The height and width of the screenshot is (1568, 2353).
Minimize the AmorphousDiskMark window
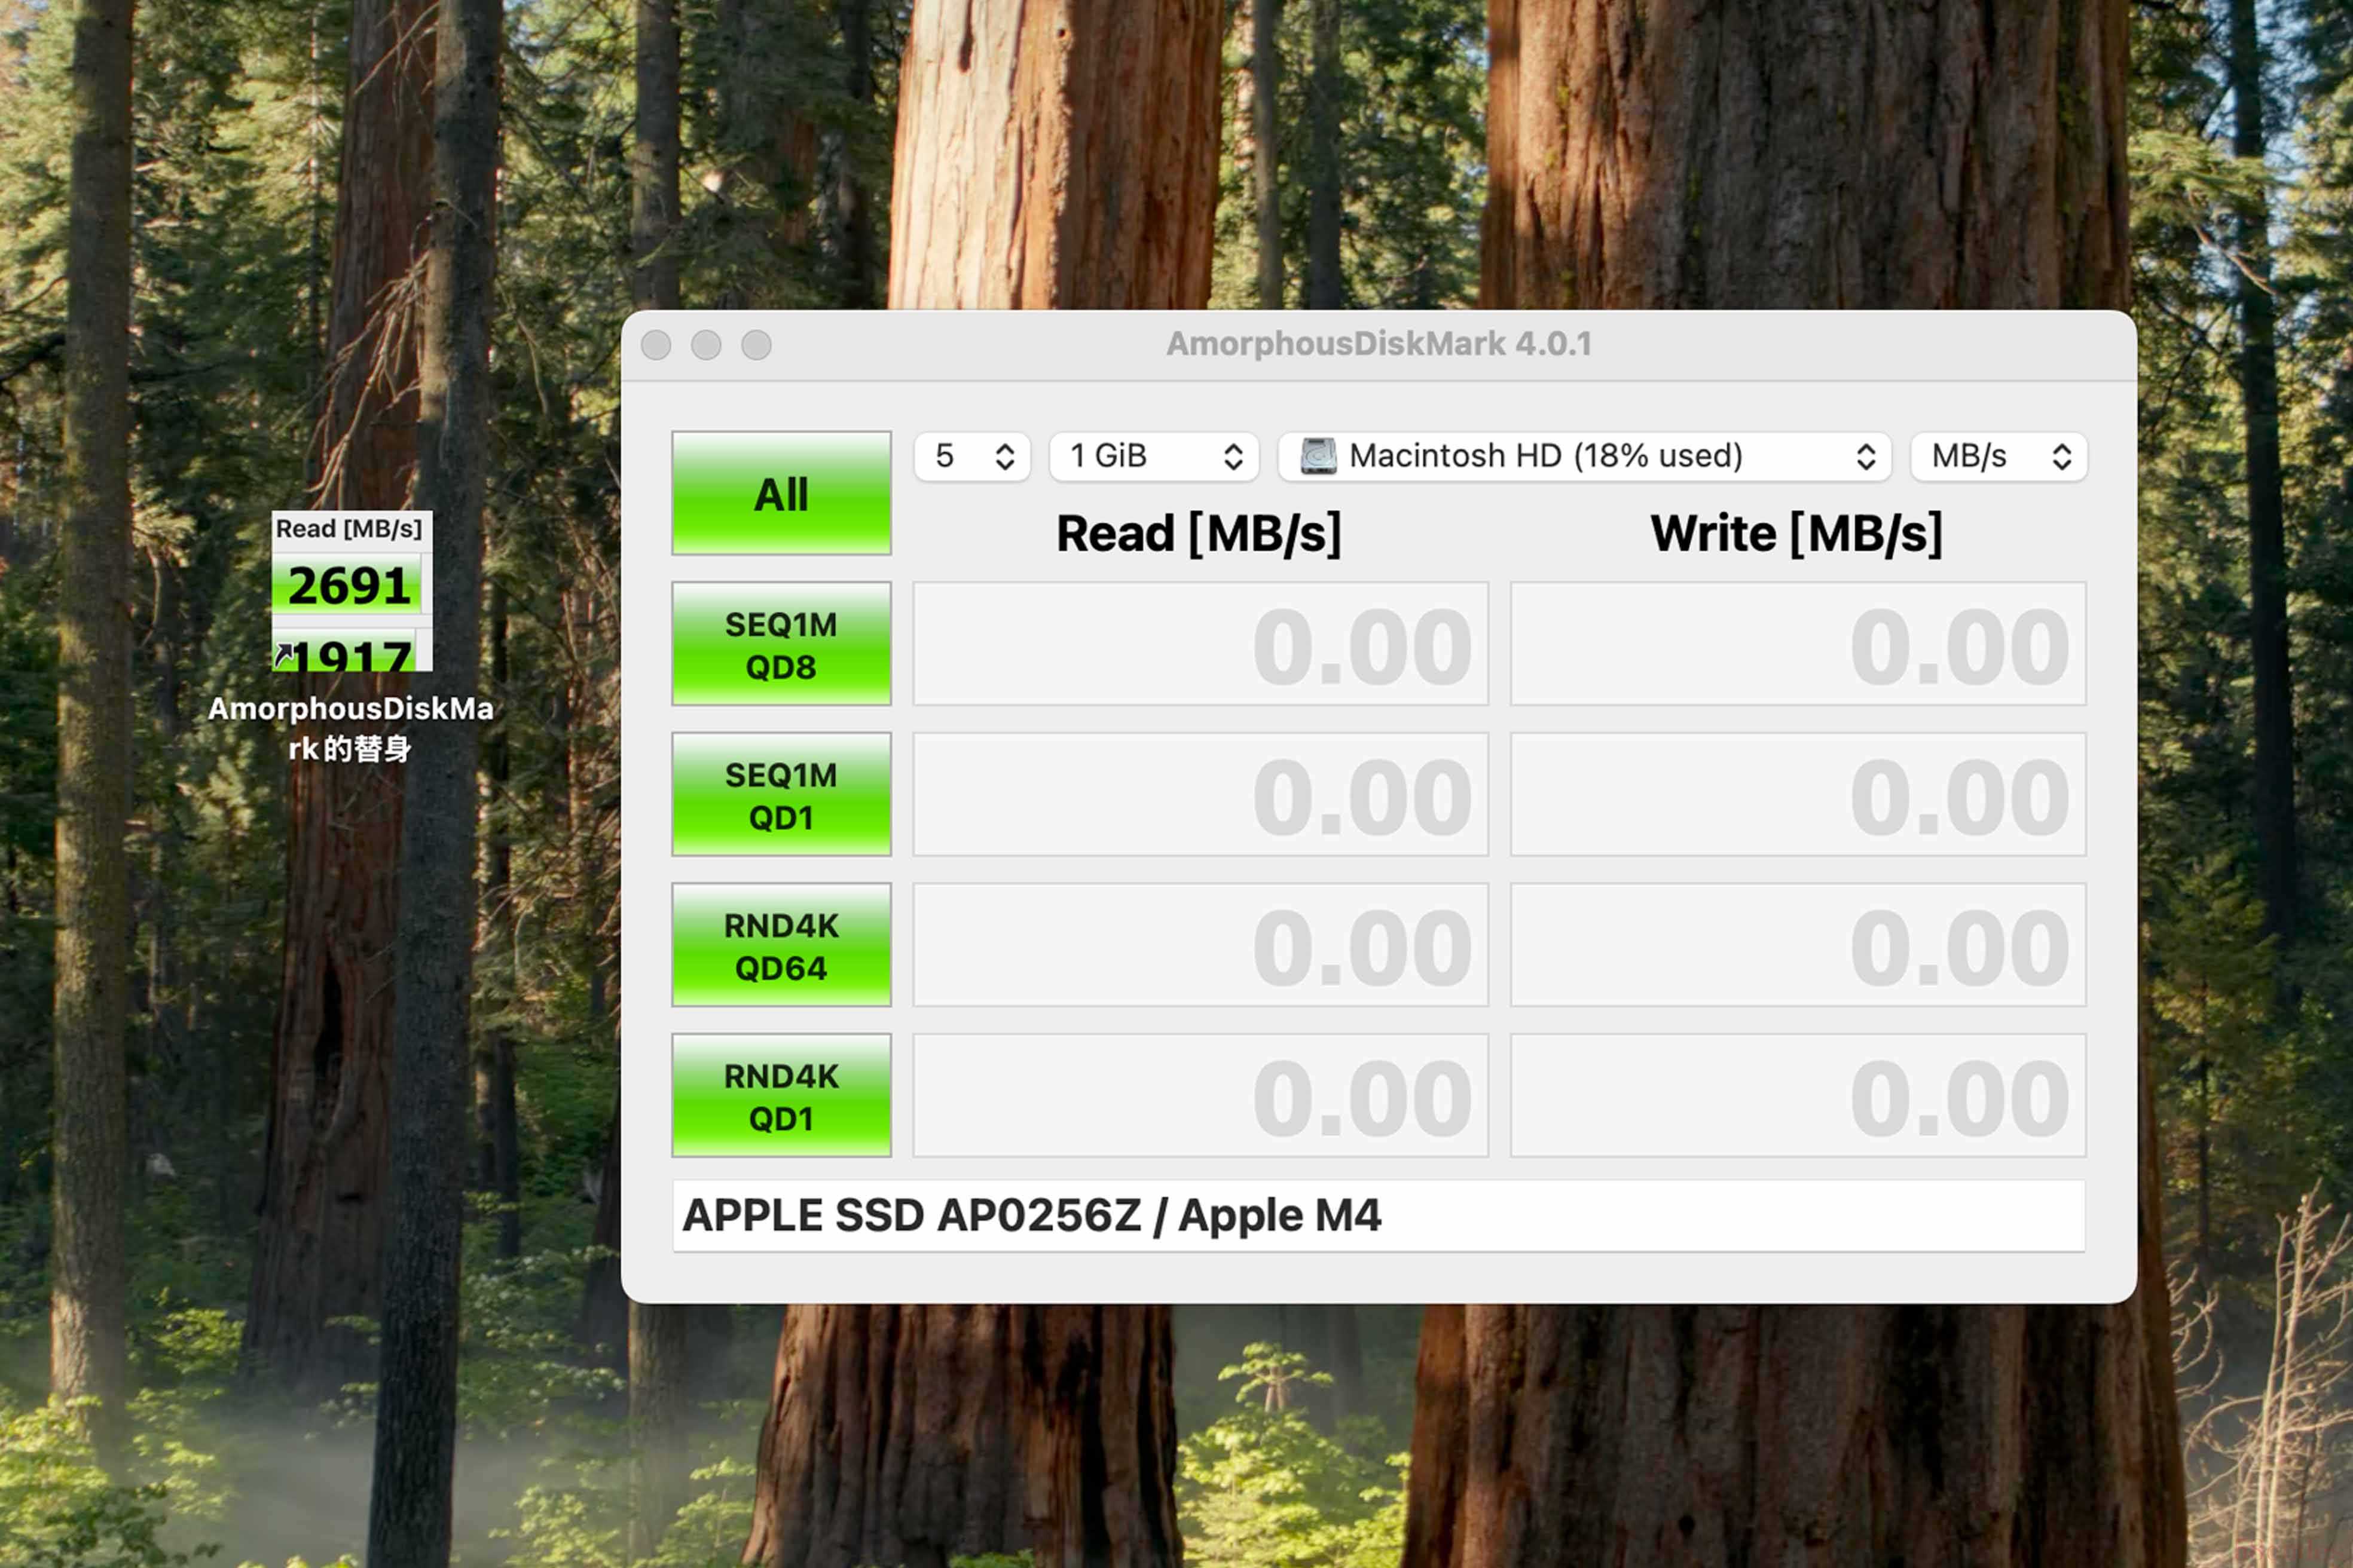[x=706, y=345]
